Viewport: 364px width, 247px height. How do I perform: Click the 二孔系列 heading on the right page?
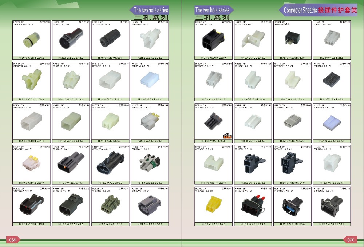(x=212, y=17)
